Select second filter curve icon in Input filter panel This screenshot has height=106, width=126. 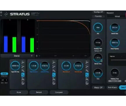pos(23,67)
